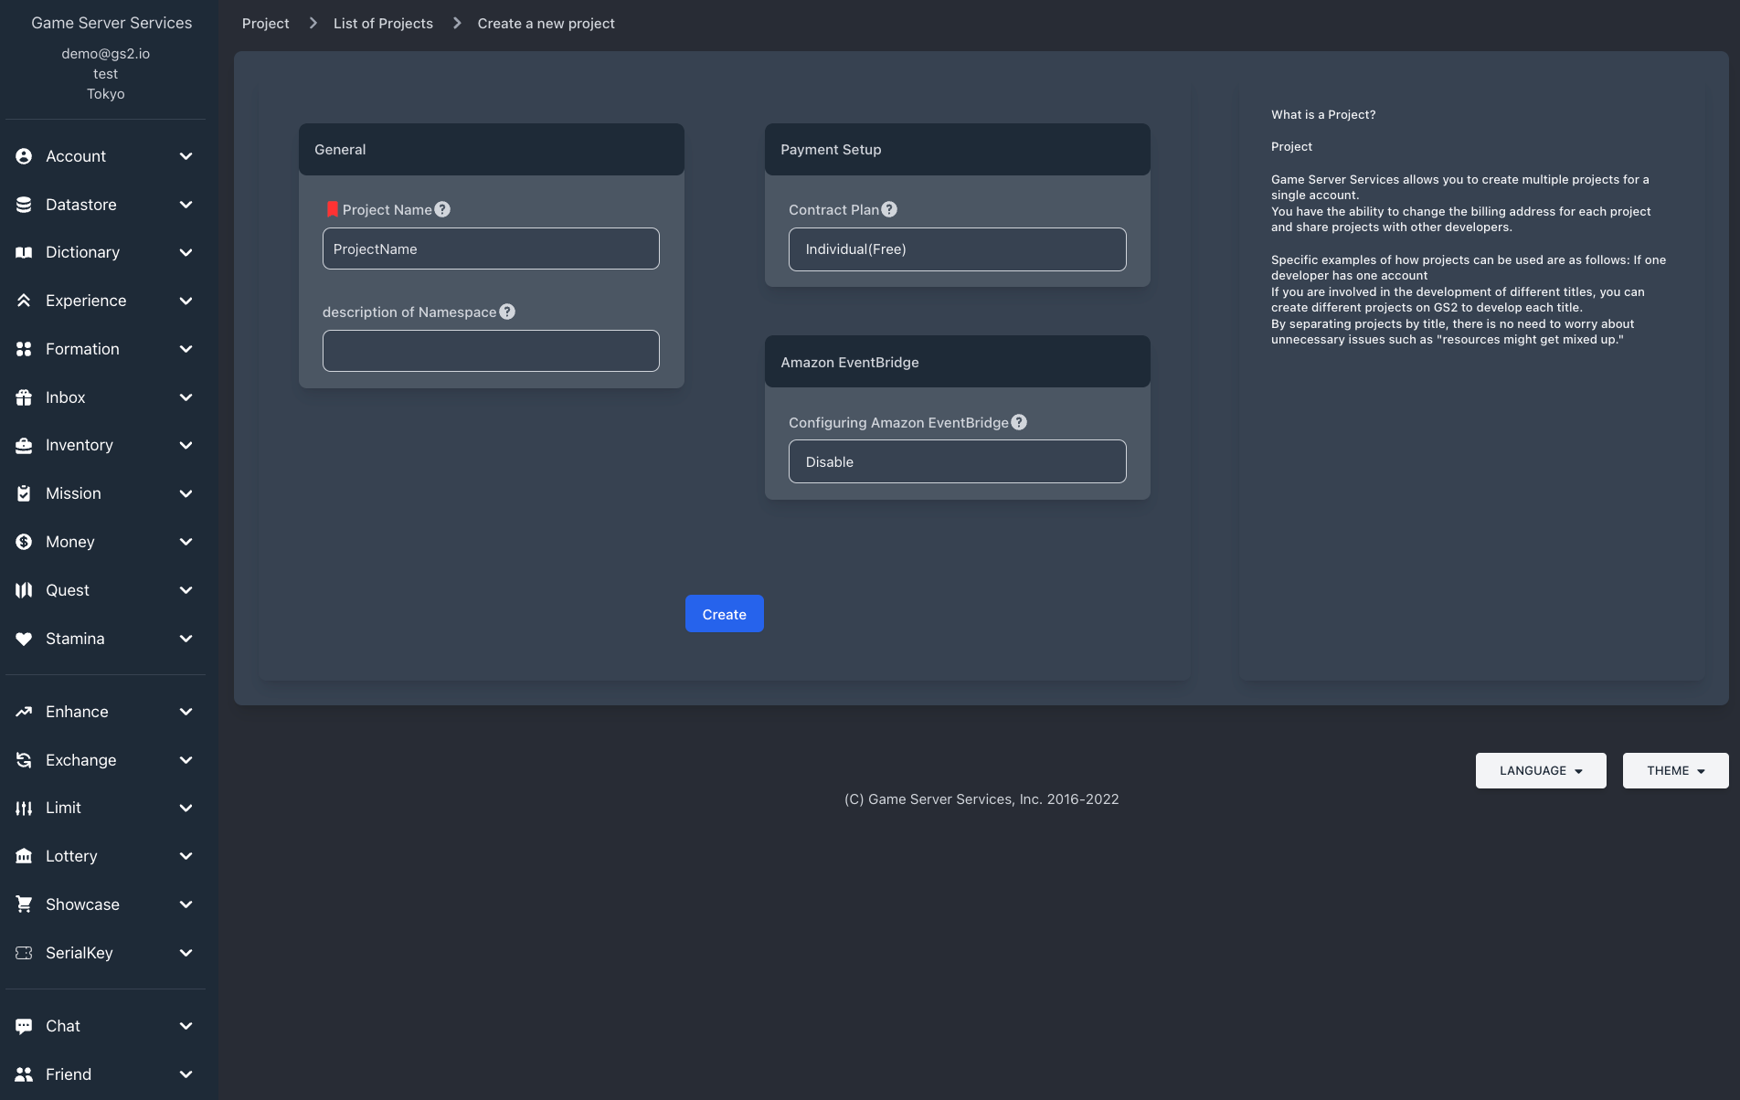Image resolution: width=1740 pixels, height=1100 pixels.
Task: Click the Money dollar coin icon
Action: click(x=24, y=542)
